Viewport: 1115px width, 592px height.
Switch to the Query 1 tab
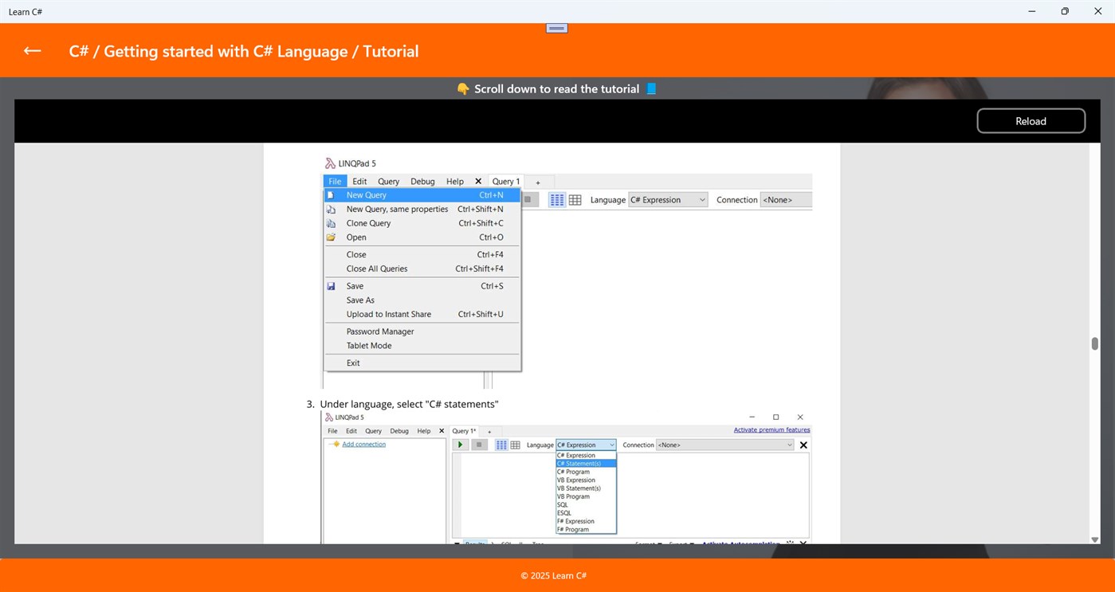tap(505, 181)
